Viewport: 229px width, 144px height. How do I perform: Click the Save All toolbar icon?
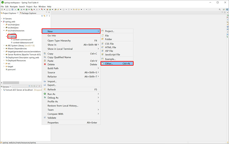(9, 9)
